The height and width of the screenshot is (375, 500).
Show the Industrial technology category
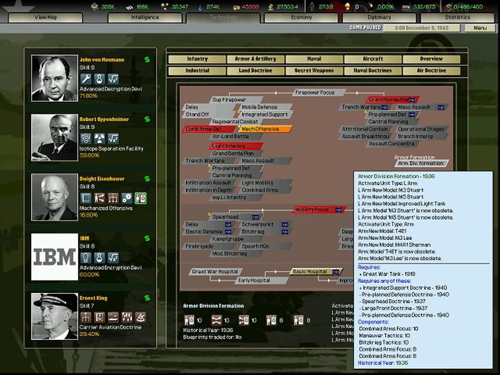[197, 71]
